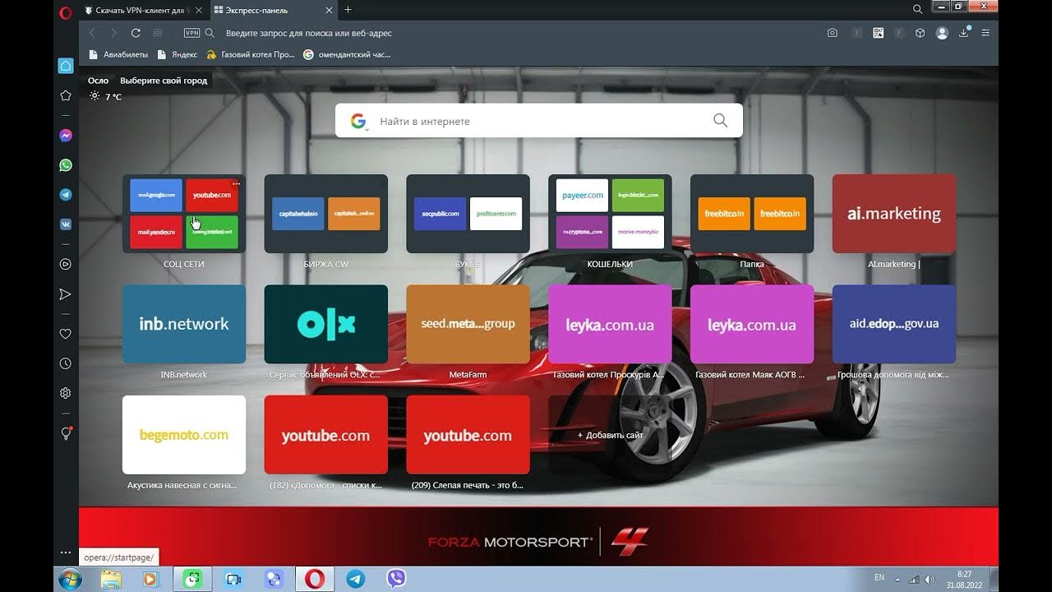The width and height of the screenshot is (1052, 592).
Task: Open options dots on 'СОЦ СЕТИ' tile
Action: tap(236, 183)
